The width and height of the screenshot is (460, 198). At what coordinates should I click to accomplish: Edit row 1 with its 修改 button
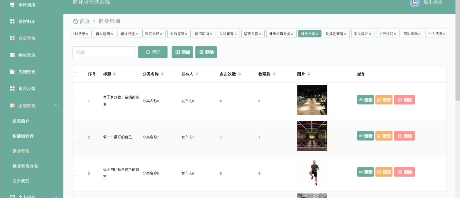tap(384, 100)
